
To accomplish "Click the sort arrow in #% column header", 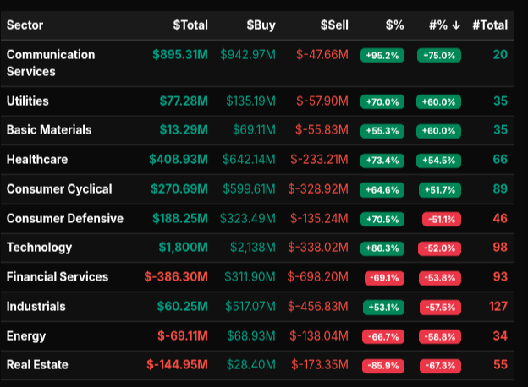I will pyautogui.click(x=456, y=25).
